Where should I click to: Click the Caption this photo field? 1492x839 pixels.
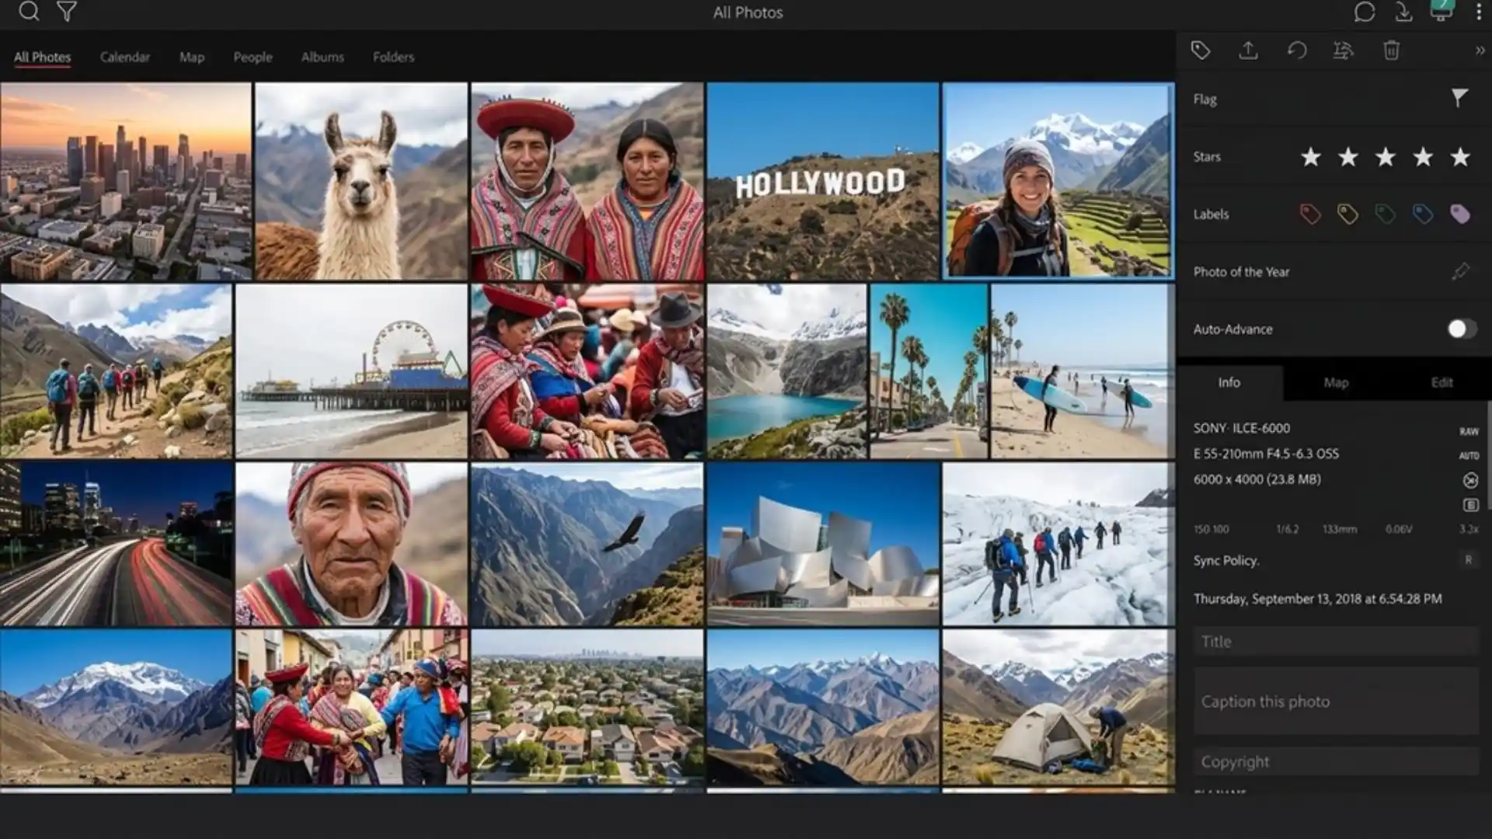(1336, 701)
